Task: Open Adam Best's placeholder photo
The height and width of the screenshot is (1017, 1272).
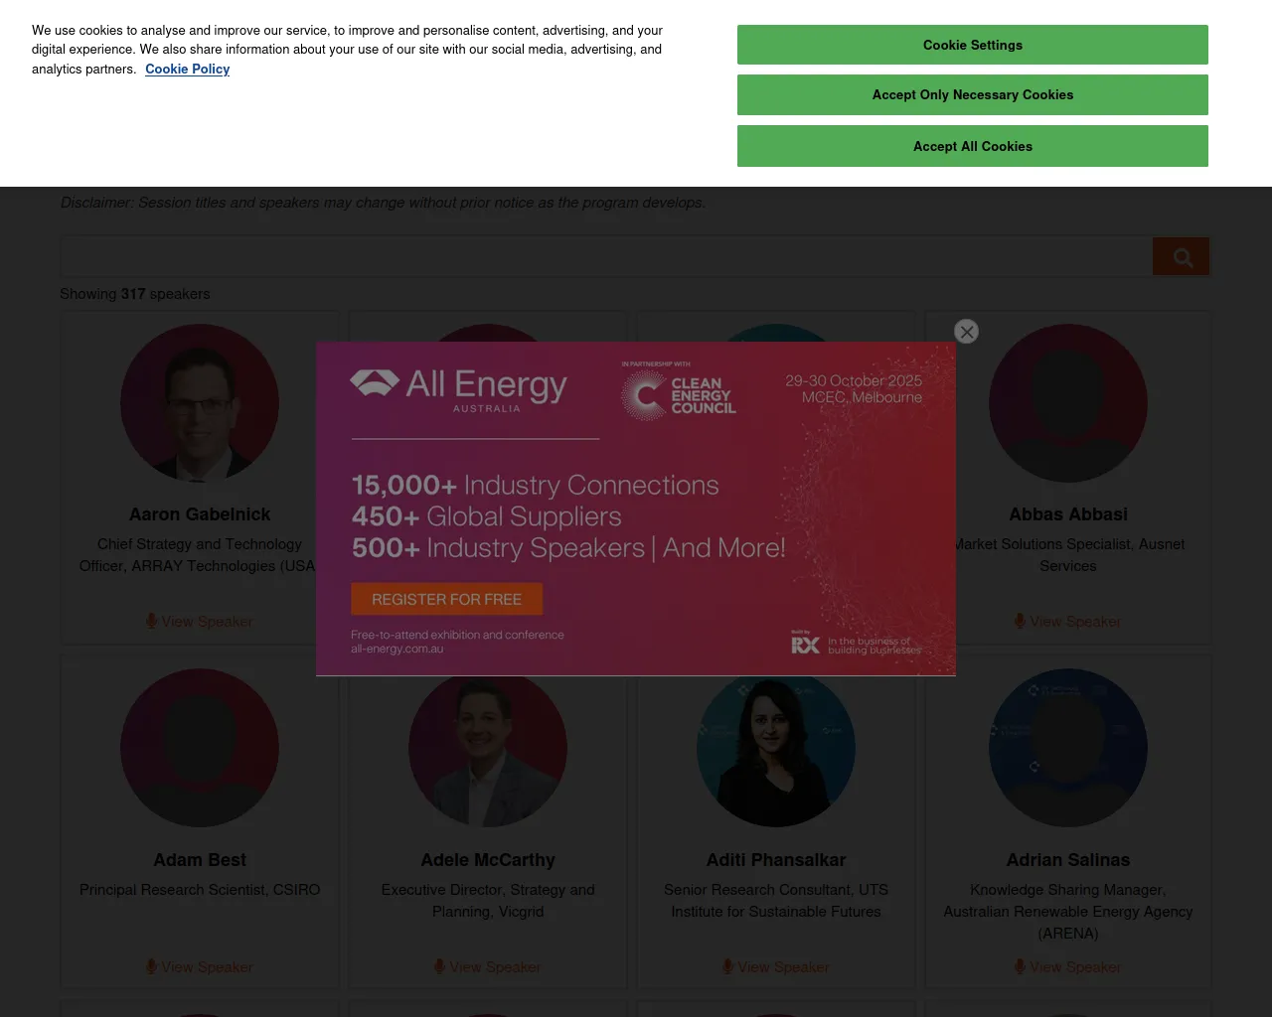Action: pos(200,748)
